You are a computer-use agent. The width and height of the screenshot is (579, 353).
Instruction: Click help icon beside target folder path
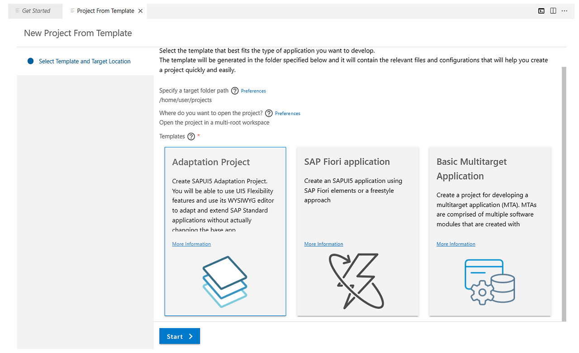click(x=235, y=91)
